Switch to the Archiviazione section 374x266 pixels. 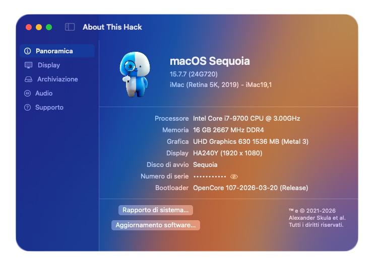tap(57, 79)
